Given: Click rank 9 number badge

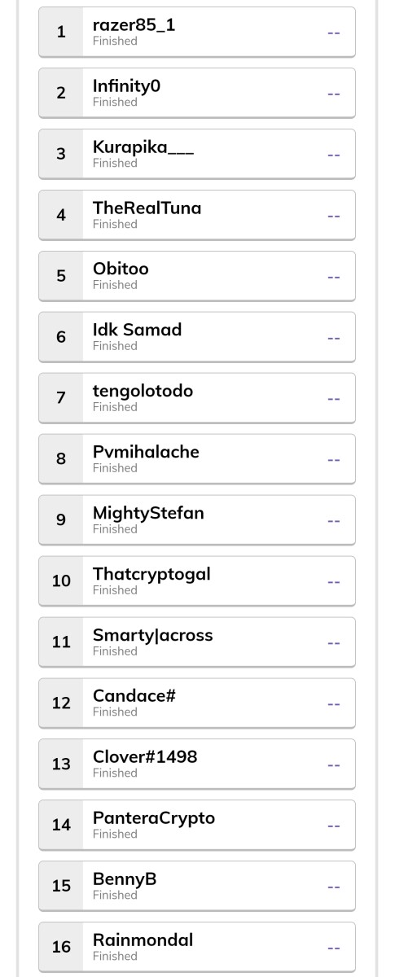Looking at the screenshot, I should point(61,520).
